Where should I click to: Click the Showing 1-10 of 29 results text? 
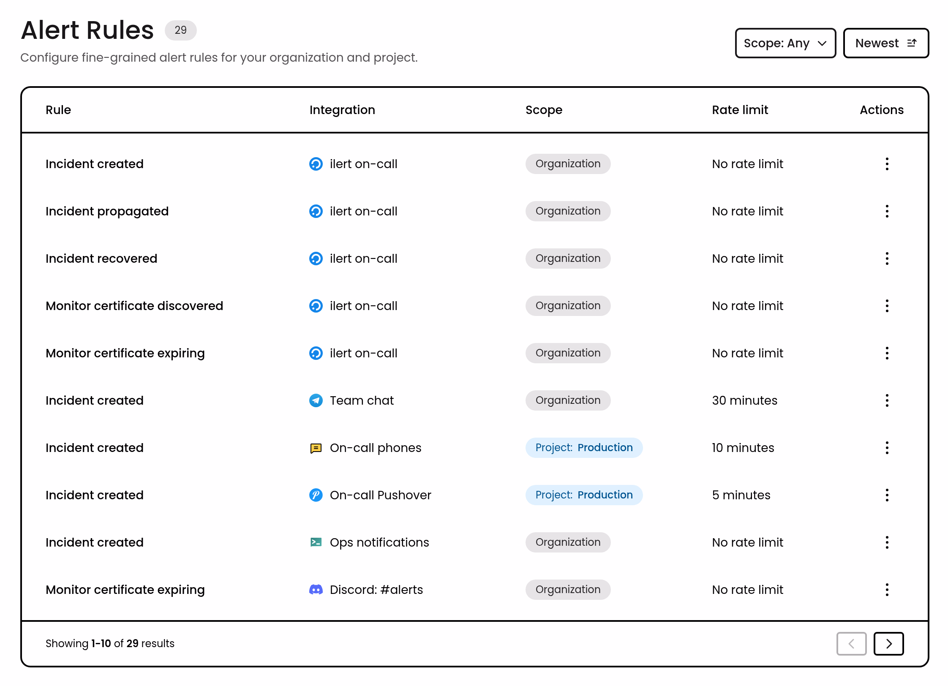[x=110, y=643]
